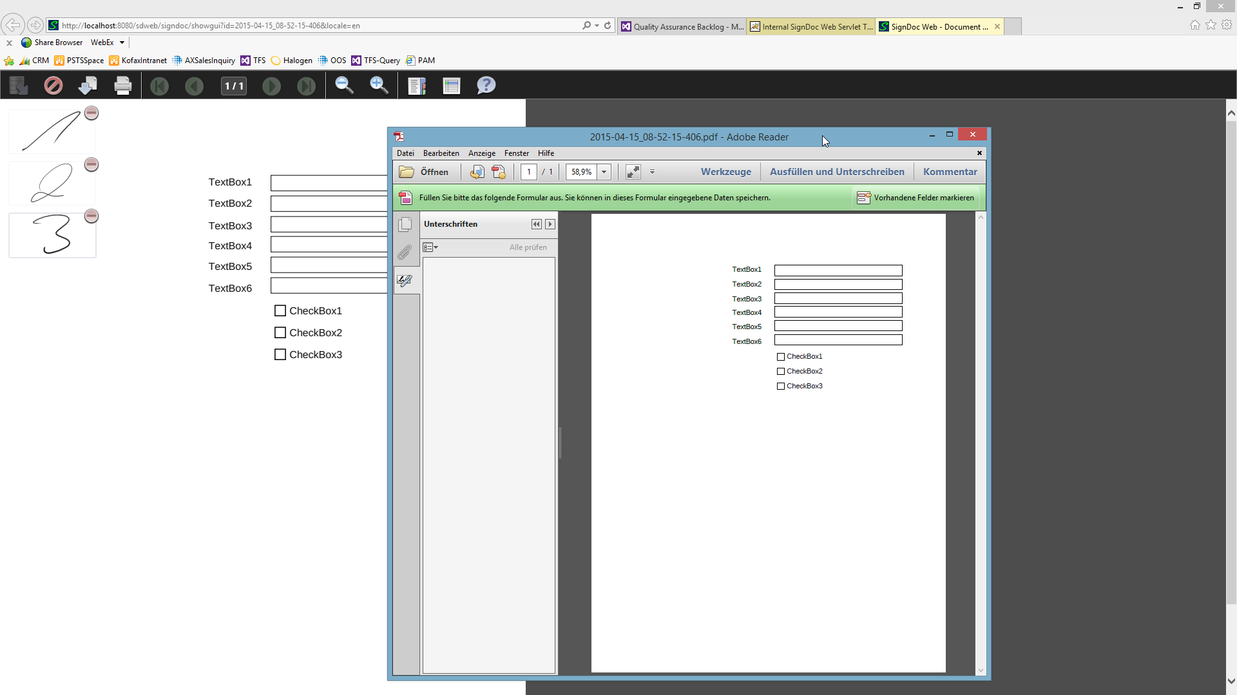Screen dimensions: 1237x695
Task: Click the Alle prüfen button
Action: tap(528, 247)
